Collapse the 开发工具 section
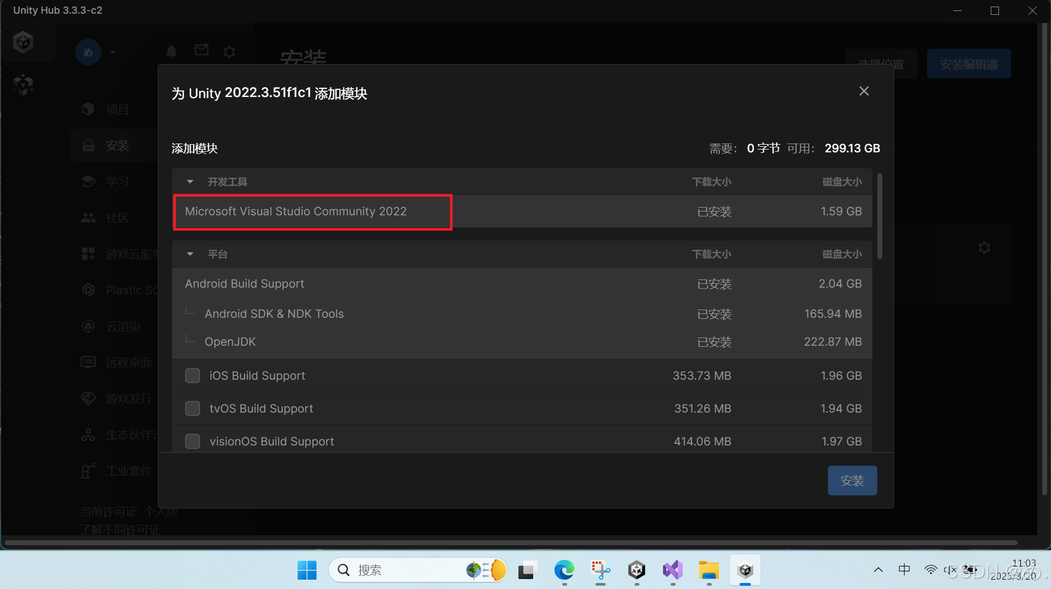This screenshot has width=1051, height=589. point(190,181)
